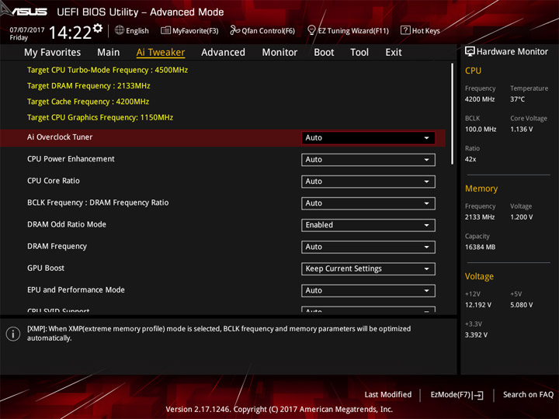This screenshot has width=559, height=419.
Task: Expand the CPU Power Enhancement dropdown
Action: click(x=368, y=160)
